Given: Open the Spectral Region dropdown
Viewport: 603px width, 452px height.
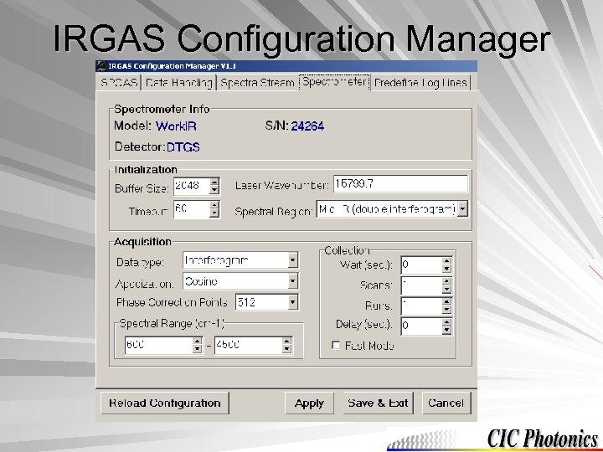Looking at the screenshot, I should tap(462, 209).
